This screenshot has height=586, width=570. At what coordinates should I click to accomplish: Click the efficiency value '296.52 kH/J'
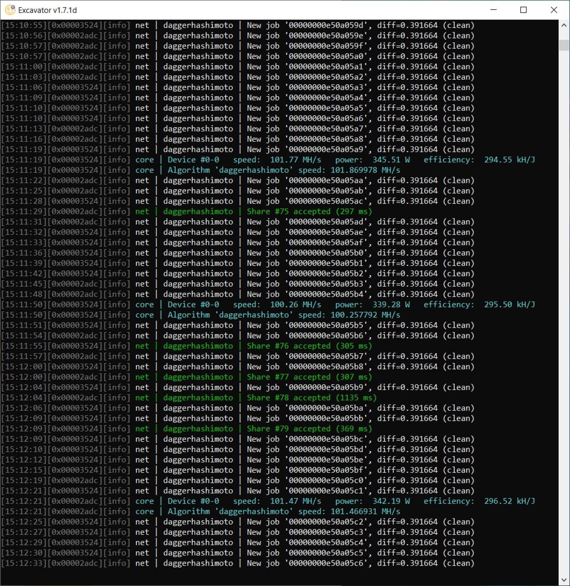pos(510,501)
